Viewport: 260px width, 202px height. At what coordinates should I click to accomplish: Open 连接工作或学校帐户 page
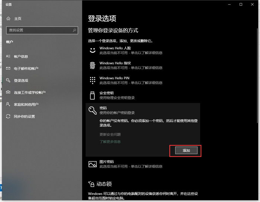pyautogui.click(x=29, y=92)
